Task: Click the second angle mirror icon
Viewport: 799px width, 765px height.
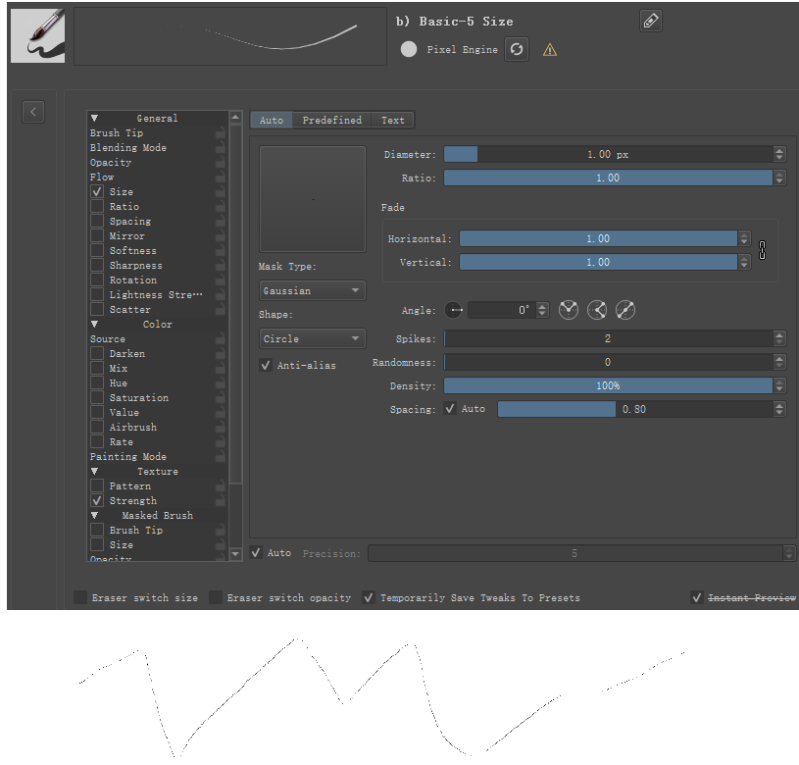Action: [597, 310]
